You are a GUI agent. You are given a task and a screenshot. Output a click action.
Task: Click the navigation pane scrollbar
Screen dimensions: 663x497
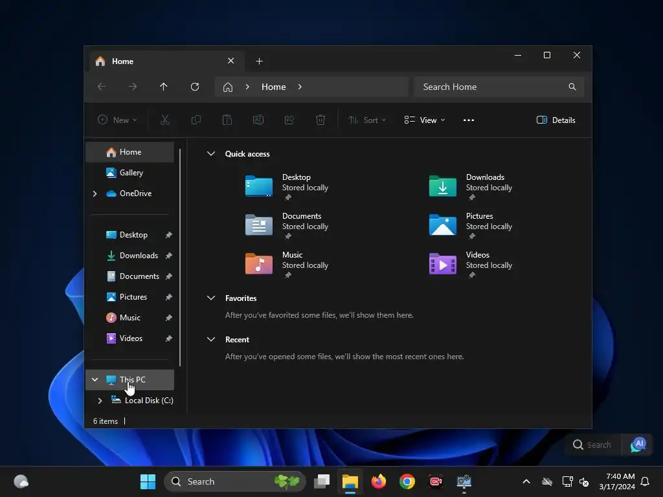click(x=180, y=258)
